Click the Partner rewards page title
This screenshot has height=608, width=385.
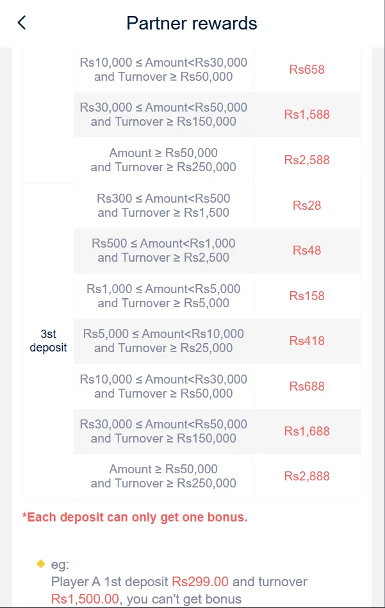click(x=192, y=24)
